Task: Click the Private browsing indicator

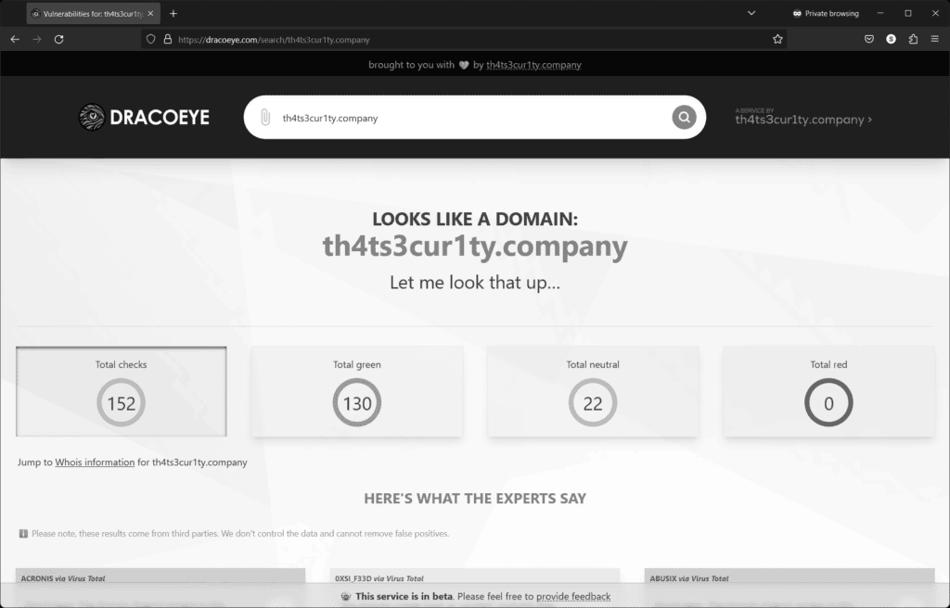Action: tap(826, 13)
